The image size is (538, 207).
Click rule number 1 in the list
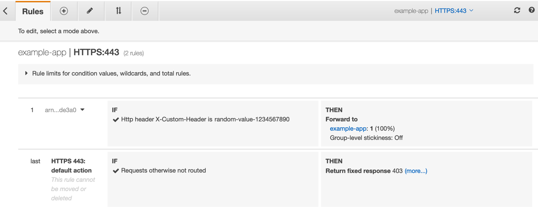[32, 110]
